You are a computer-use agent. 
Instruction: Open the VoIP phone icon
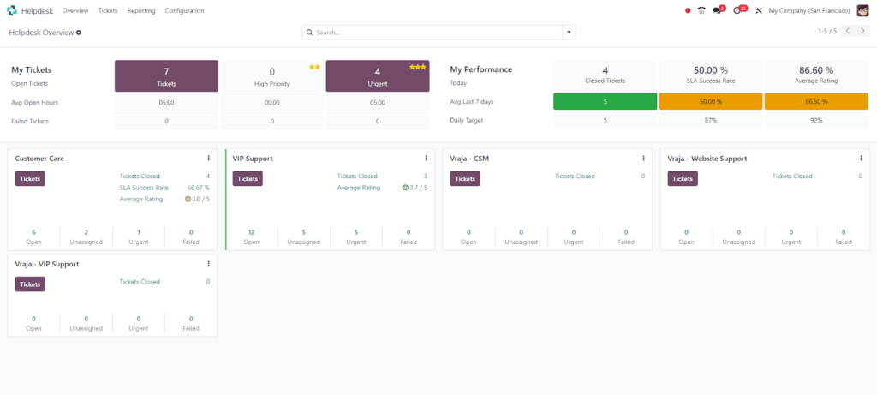[701, 10]
